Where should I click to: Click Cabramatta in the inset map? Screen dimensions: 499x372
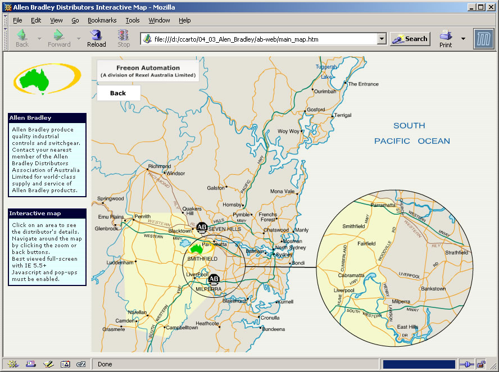pyautogui.click(x=351, y=275)
